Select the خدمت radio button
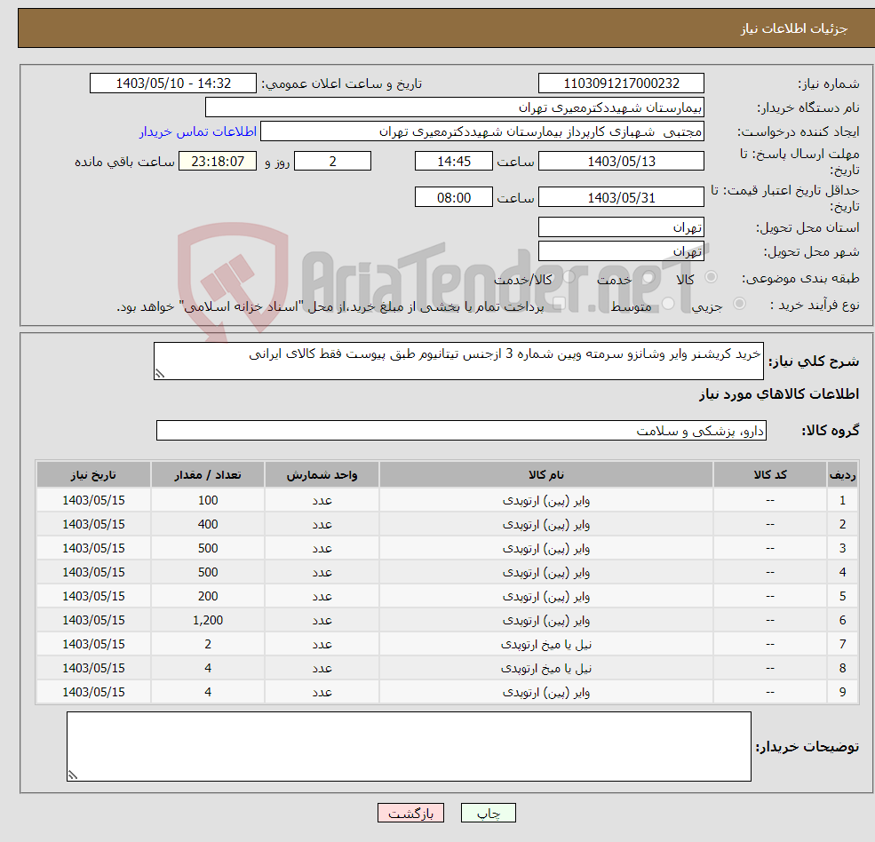875x842 pixels. tap(648, 277)
